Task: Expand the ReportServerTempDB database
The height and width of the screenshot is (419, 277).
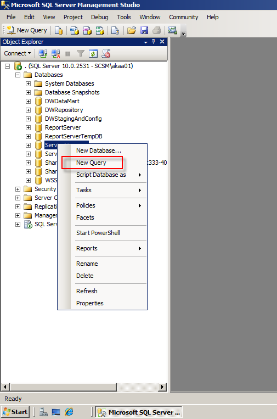Action: coord(29,136)
